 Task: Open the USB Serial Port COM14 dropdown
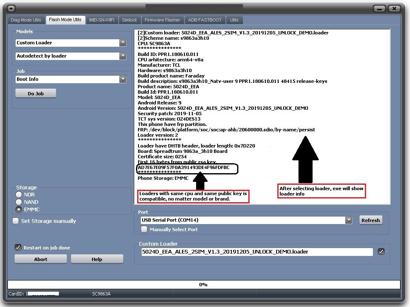click(x=349, y=220)
